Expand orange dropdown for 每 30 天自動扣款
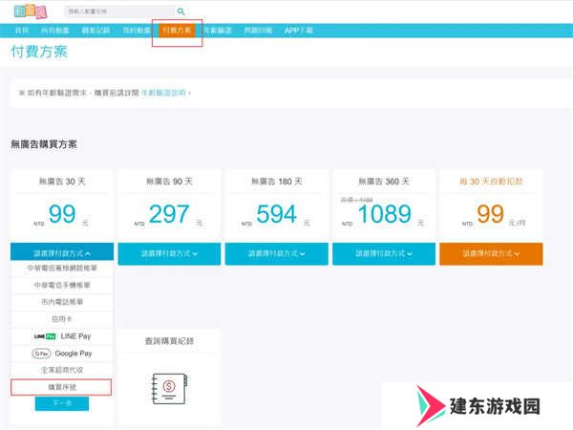This screenshot has height=430, width=573. tap(491, 253)
